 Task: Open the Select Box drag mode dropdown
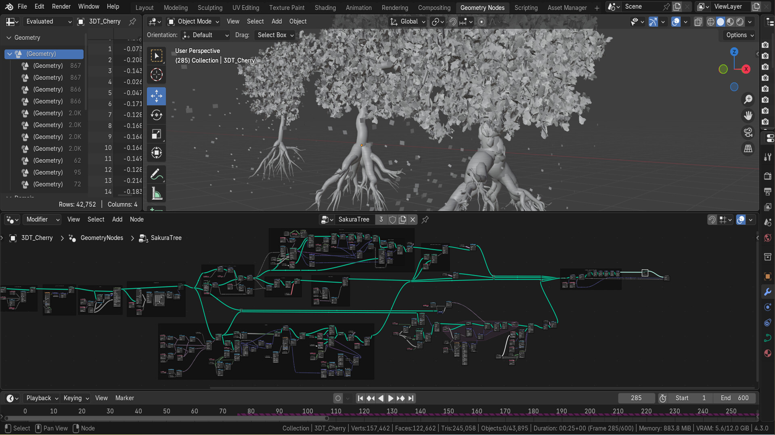point(275,35)
